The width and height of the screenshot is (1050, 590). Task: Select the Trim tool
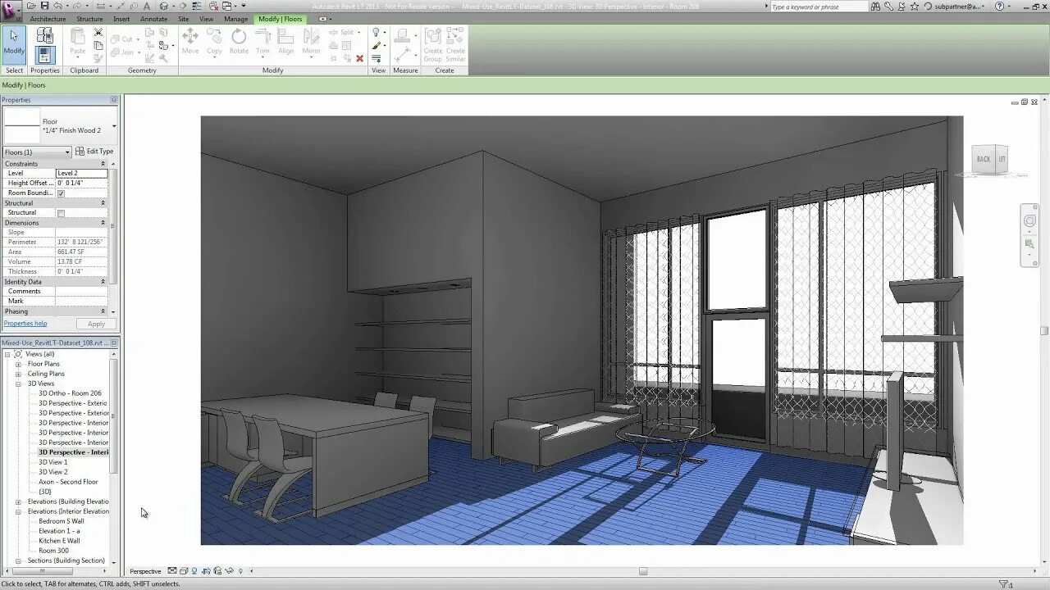[x=262, y=41]
